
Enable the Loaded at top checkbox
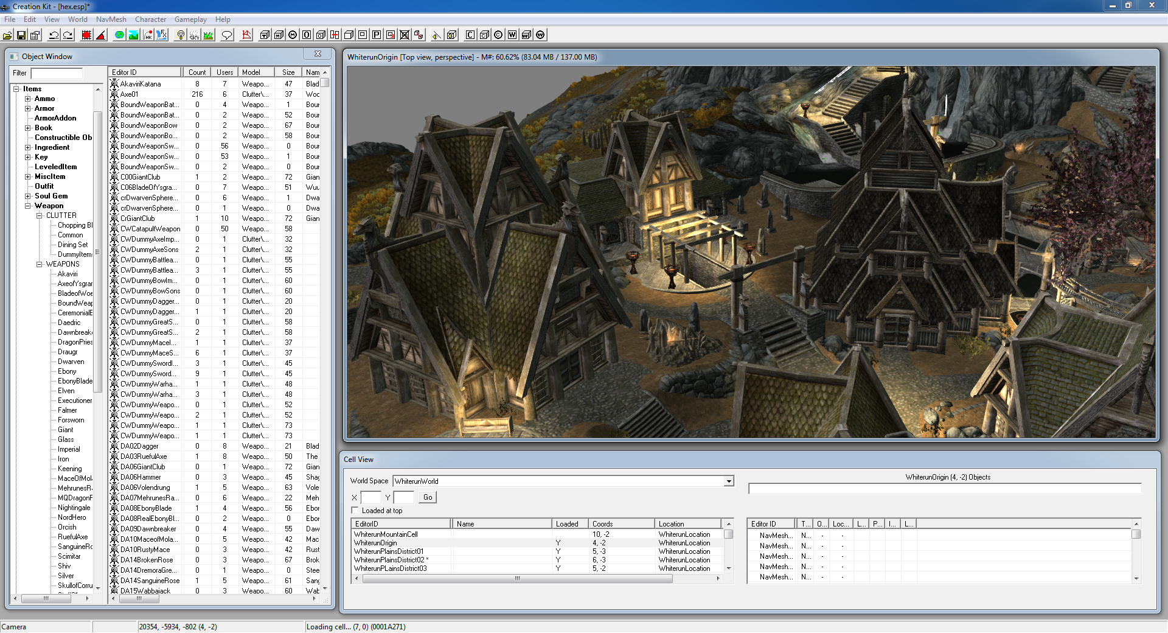[x=355, y=511]
